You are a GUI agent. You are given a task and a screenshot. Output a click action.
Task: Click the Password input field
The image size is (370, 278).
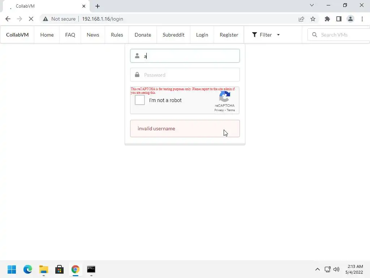[x=185, y=75]
